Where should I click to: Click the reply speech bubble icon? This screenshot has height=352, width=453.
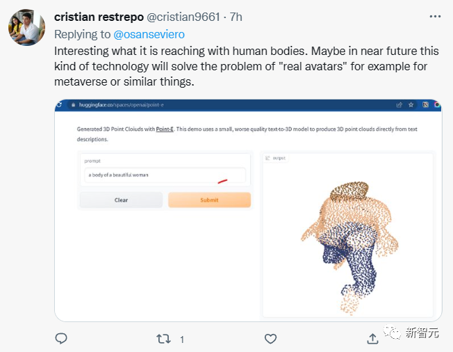click(61, 339)
